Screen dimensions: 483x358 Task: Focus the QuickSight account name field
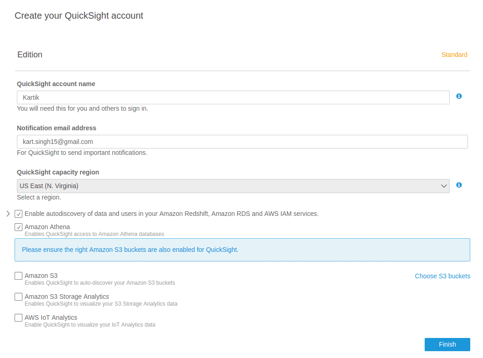tap(233, 97)
